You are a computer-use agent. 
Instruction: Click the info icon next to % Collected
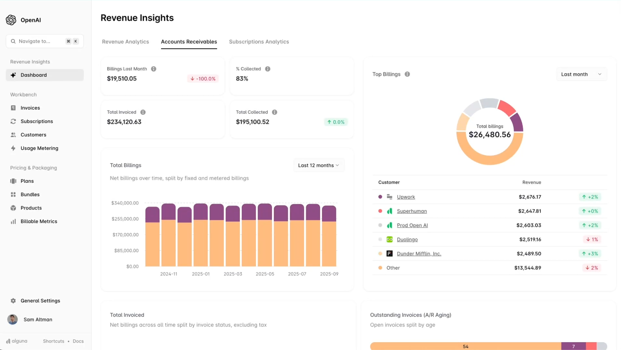[x=268, y=69]
